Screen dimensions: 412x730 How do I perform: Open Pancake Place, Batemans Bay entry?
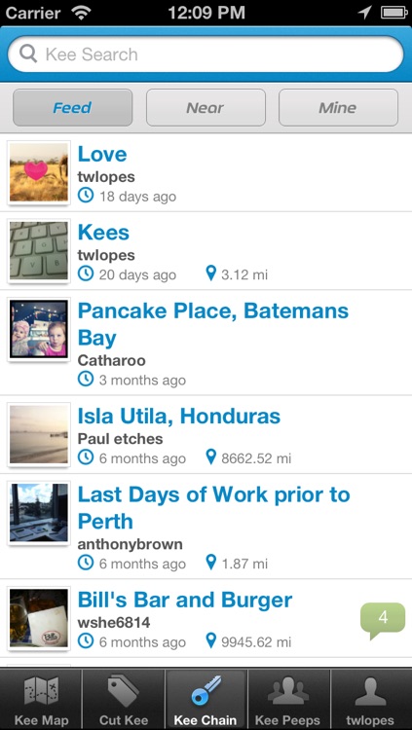213,324
